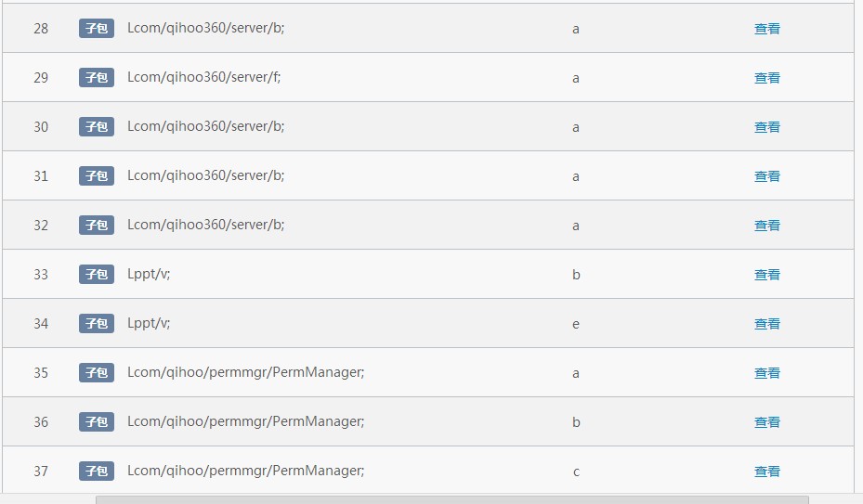
Task: Open 查看 link for row 28
Action: (x=766, y=29)
